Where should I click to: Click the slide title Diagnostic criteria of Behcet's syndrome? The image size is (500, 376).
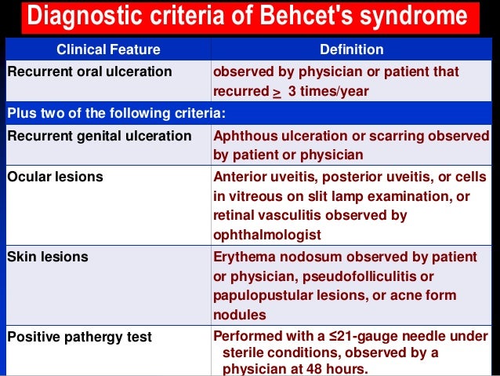click(247, 16)
